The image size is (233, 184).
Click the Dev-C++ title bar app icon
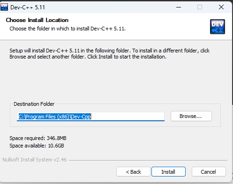pyautogui.click(x=4, y=7)
